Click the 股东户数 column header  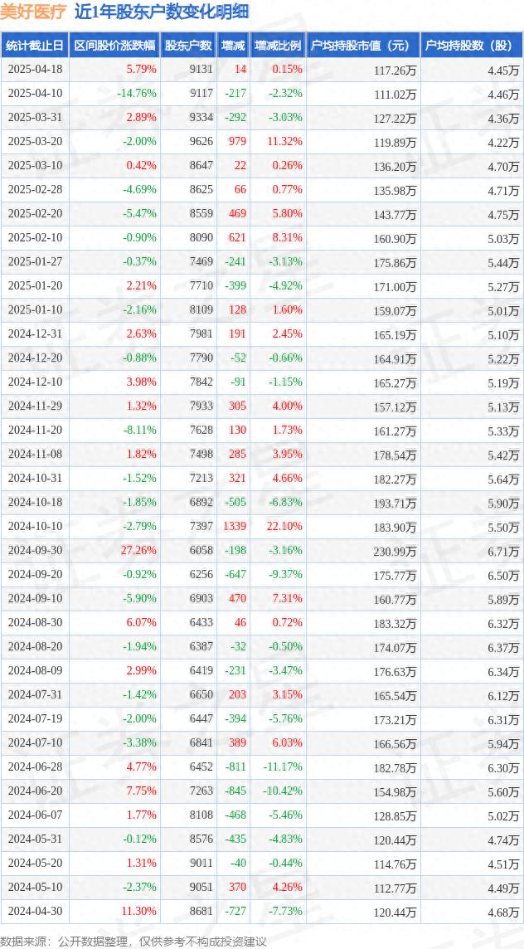pyautogui.click(x=189, y=46)
